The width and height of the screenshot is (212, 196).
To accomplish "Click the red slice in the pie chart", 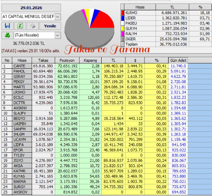I will [104, 21].
